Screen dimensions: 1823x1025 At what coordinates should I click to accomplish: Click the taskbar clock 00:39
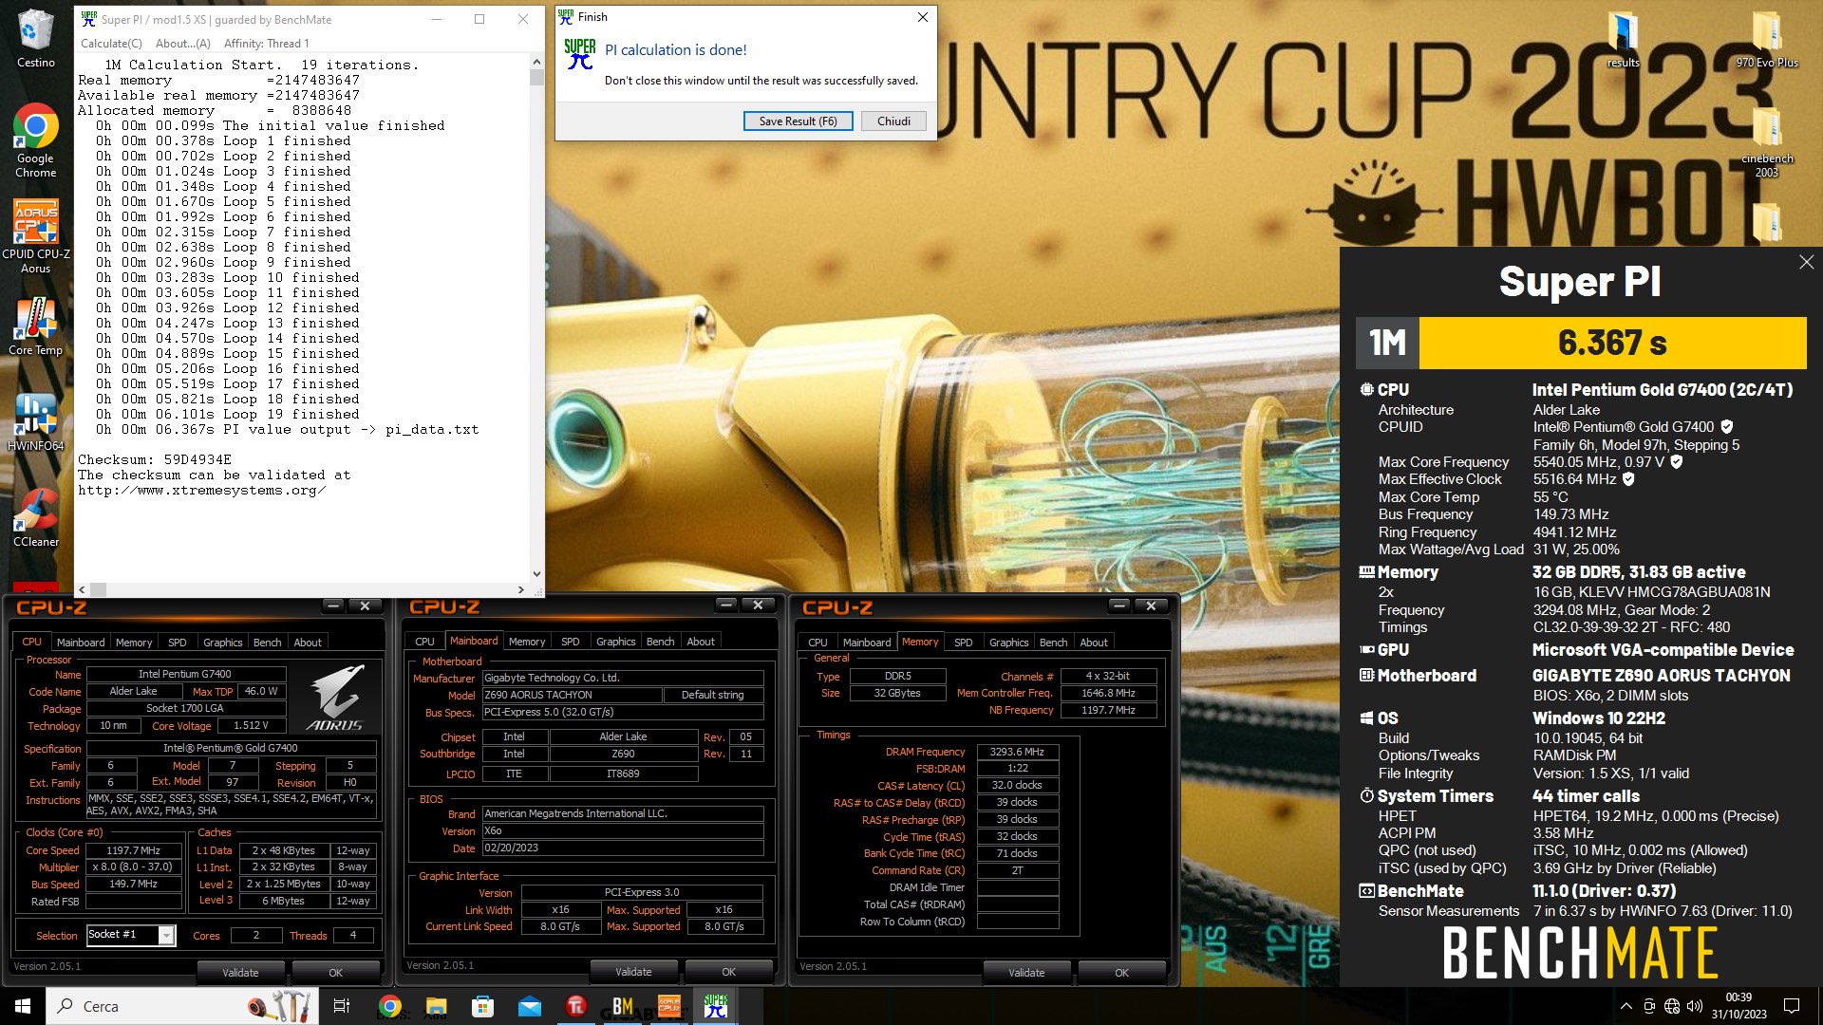(1738, 997)
